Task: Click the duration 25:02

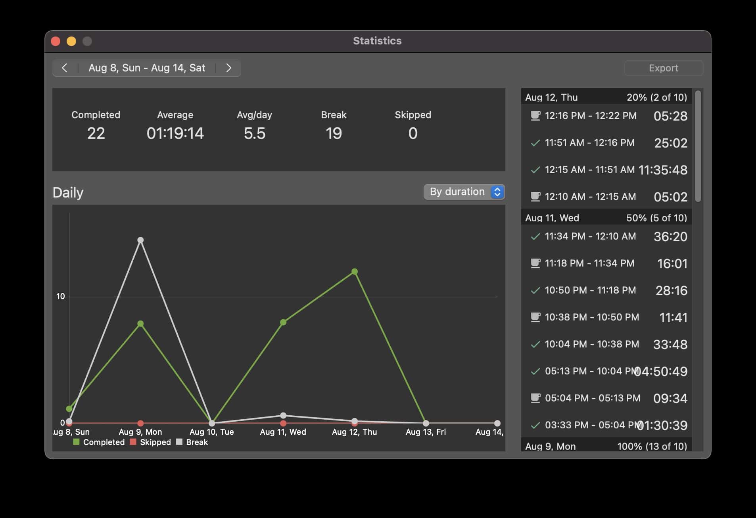Action: (671, 143)
